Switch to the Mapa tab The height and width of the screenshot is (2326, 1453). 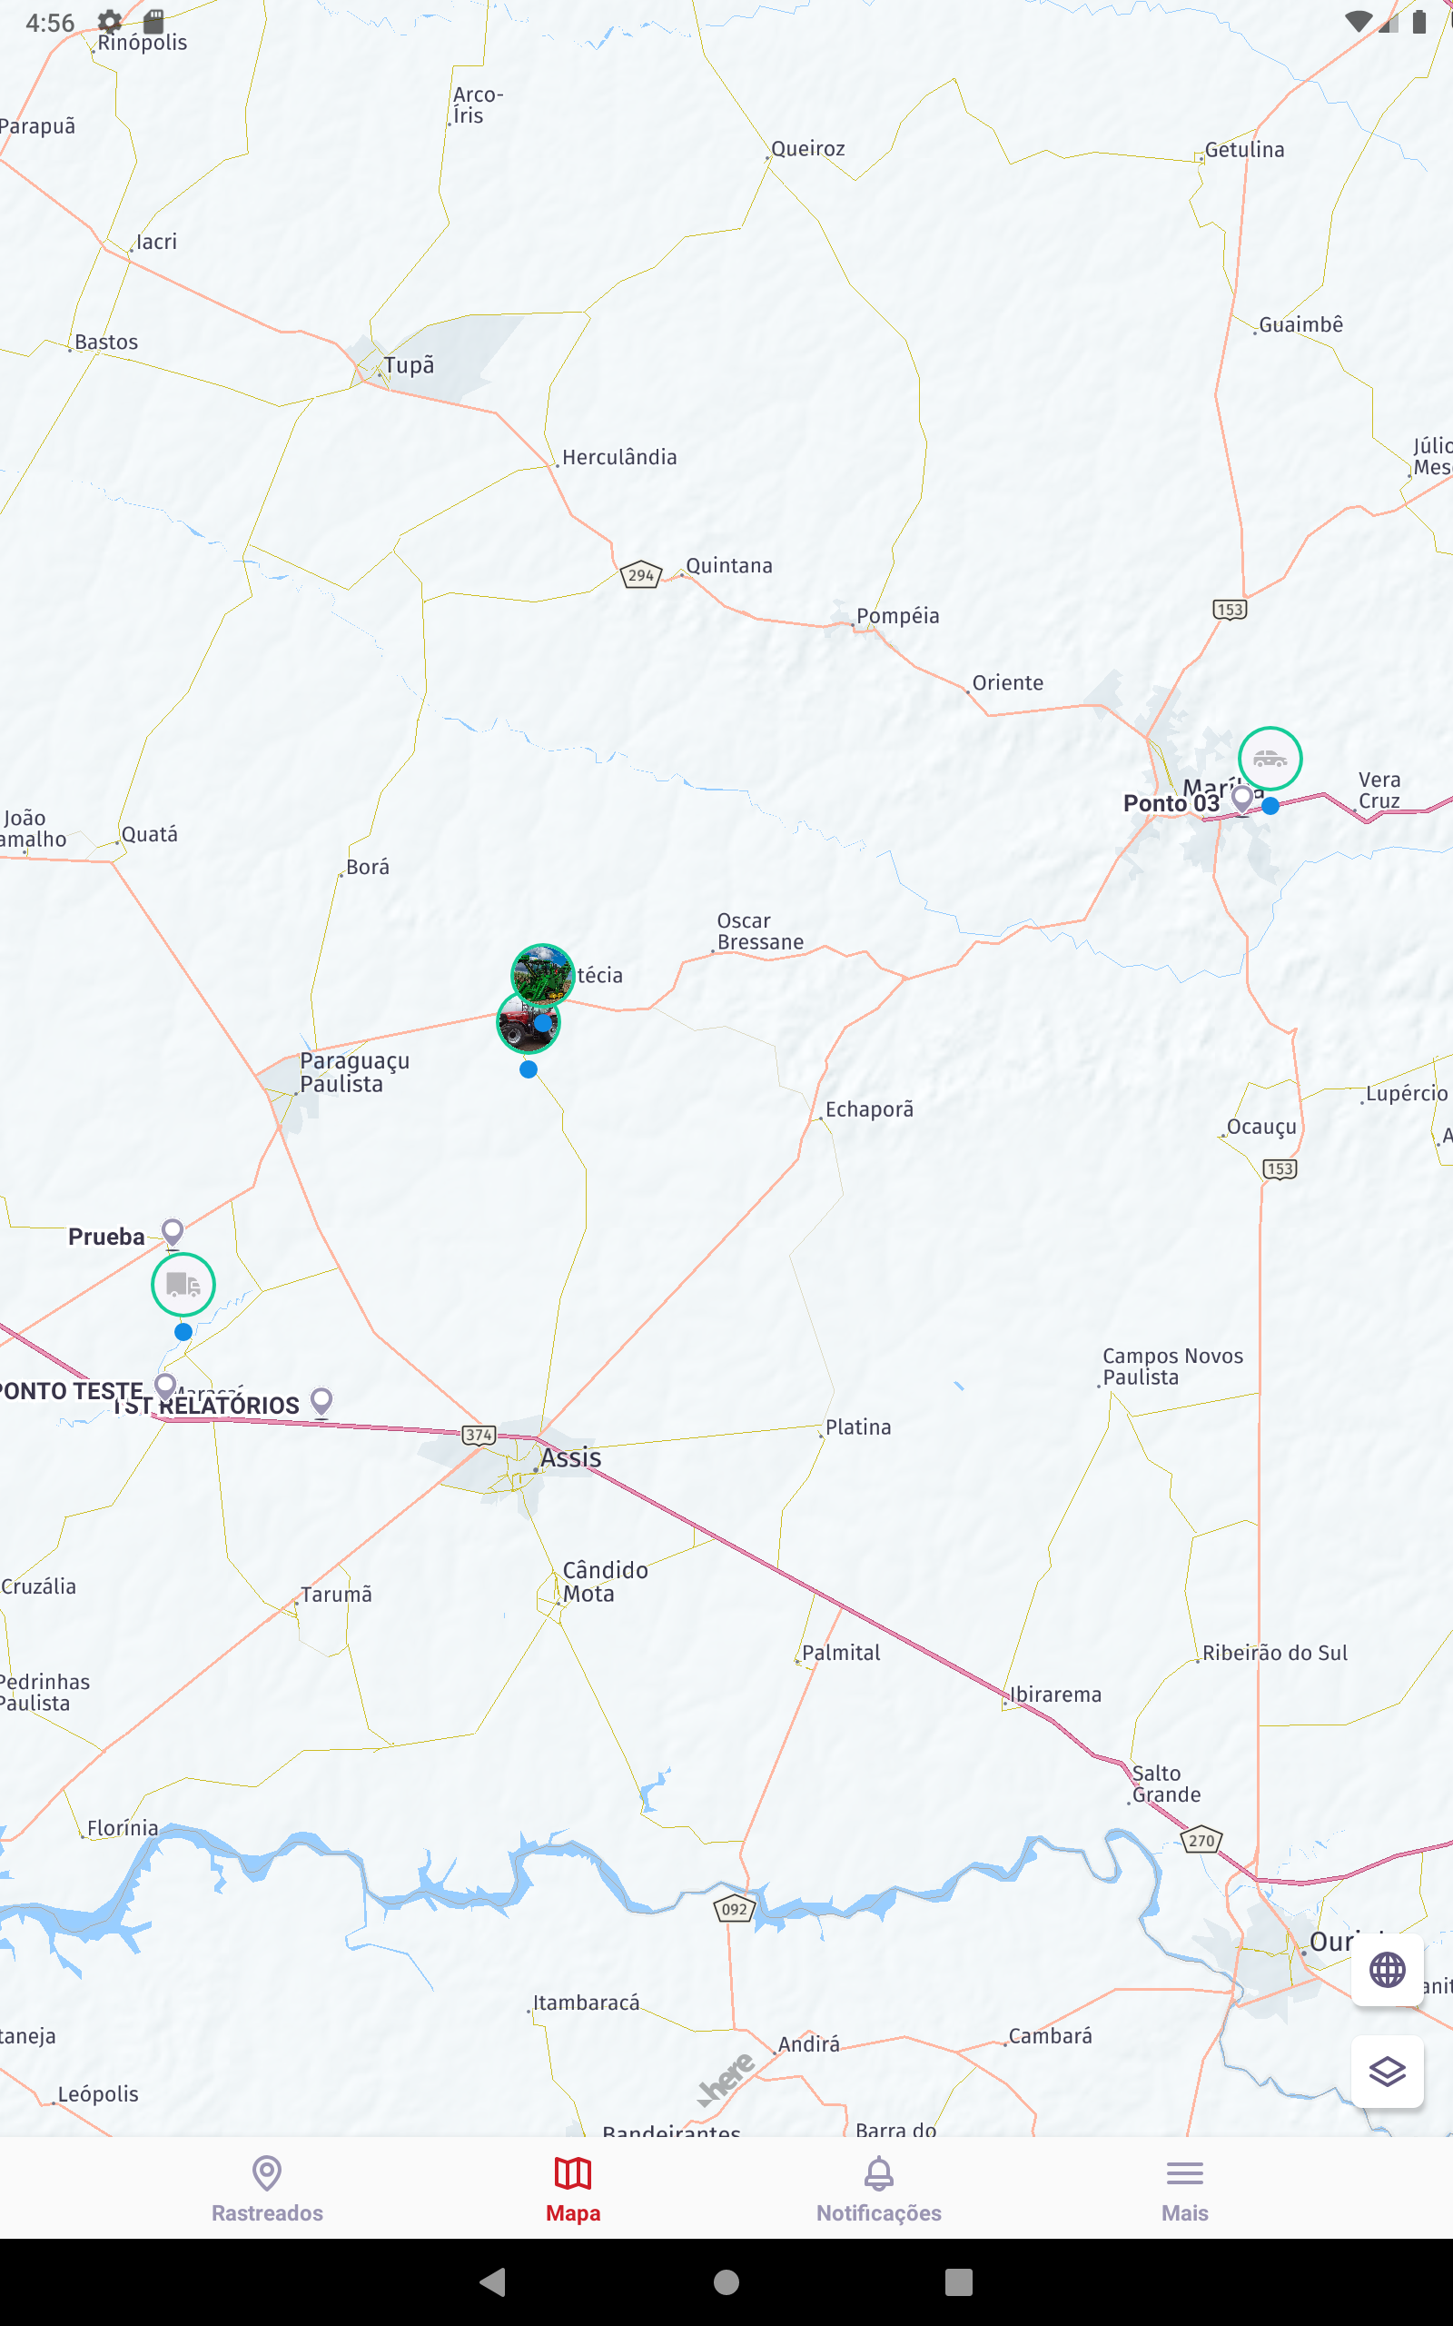573,2189
